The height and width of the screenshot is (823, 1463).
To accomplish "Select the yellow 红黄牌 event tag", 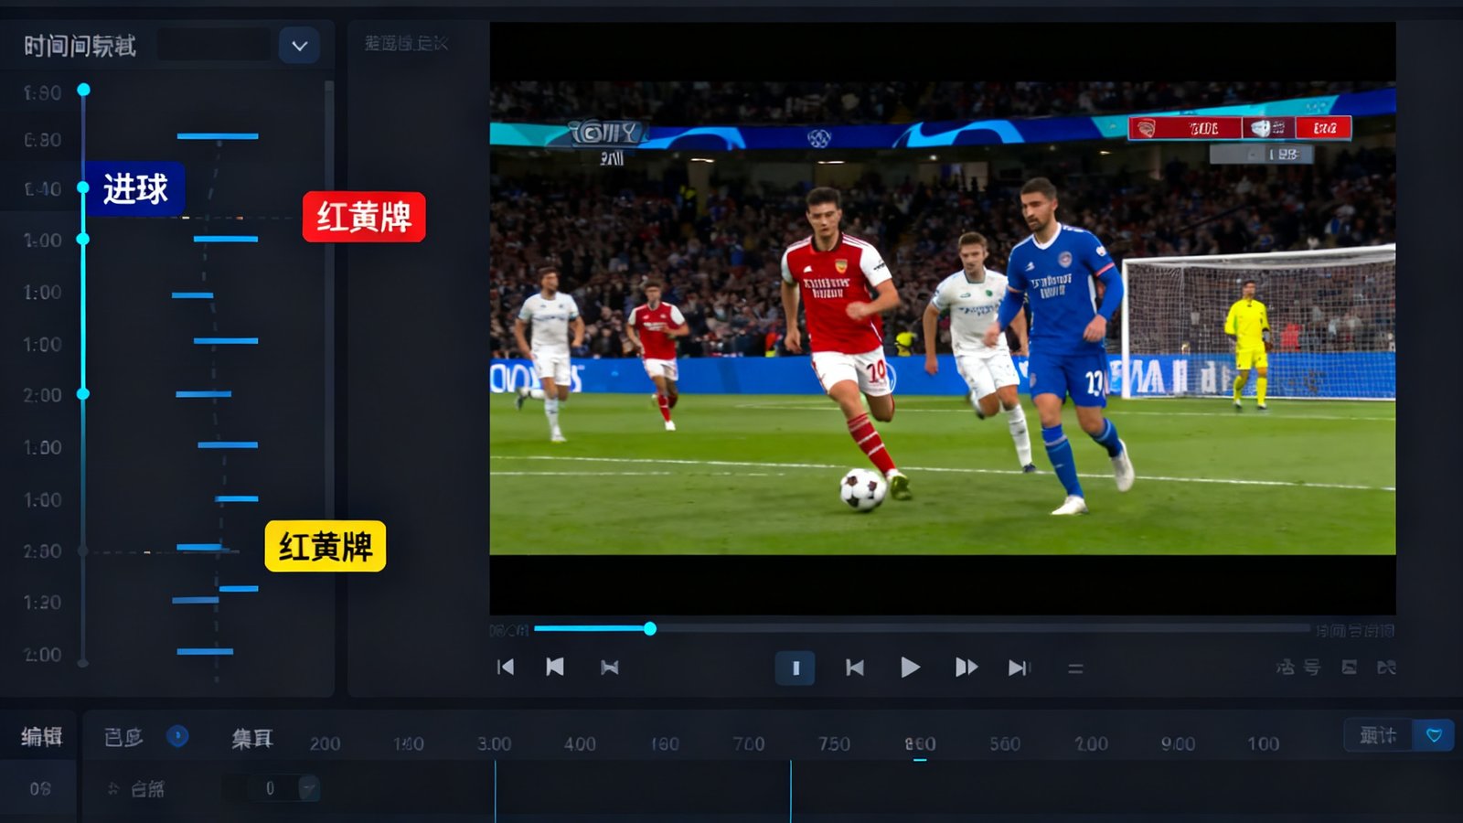I will point(326,546).
